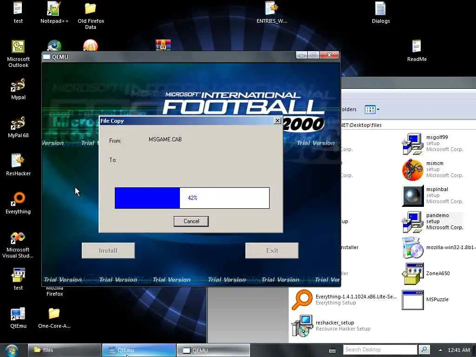Screen dimensions: 476x357
Task: Cancel the file copy operation
Action: coord(191,221)
